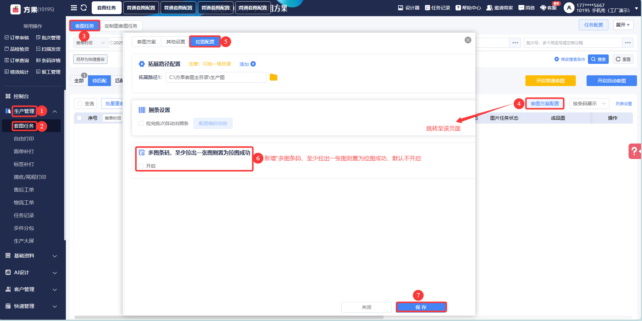Click the 绩效统计 chart icon
This screenshot has height=321, width=642.
pyautogui.click(x=7, y=72)
